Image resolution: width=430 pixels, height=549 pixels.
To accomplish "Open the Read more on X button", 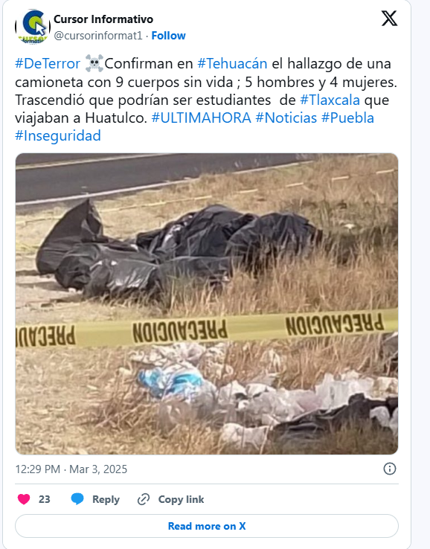I will [x=207, y=526].
